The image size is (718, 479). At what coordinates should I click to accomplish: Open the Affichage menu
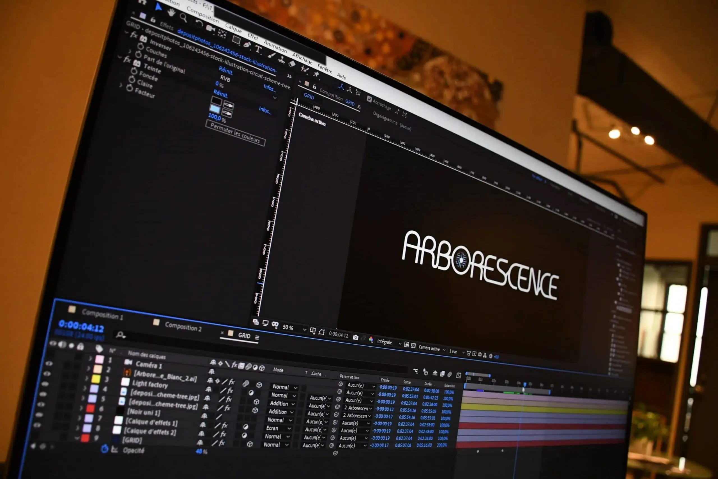(302, 58)
